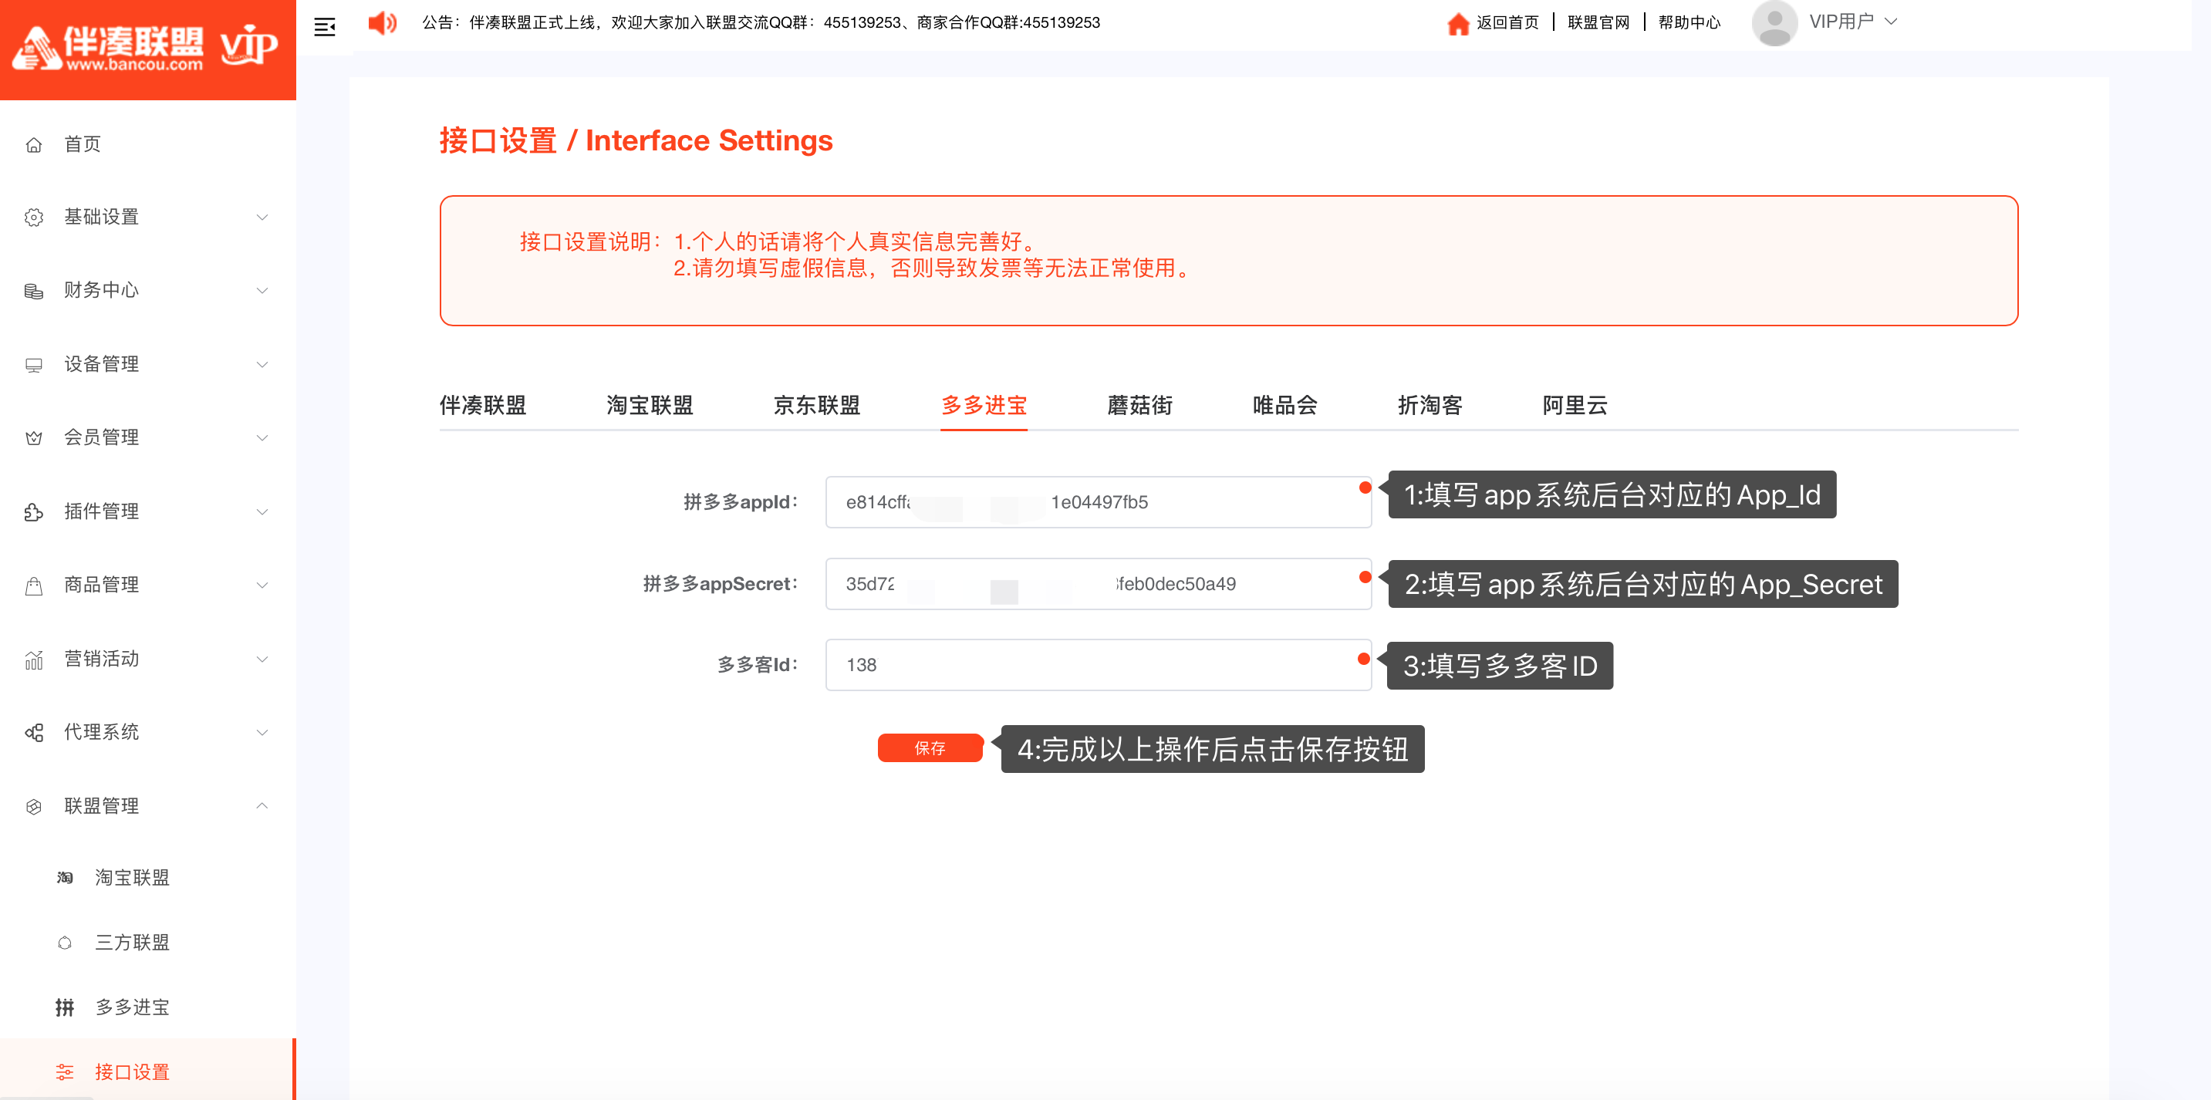2211x1100 pixels.
Task: Collapse the 联盟管理 chevron
Action: pyautogui.click(x=262, y=805)
